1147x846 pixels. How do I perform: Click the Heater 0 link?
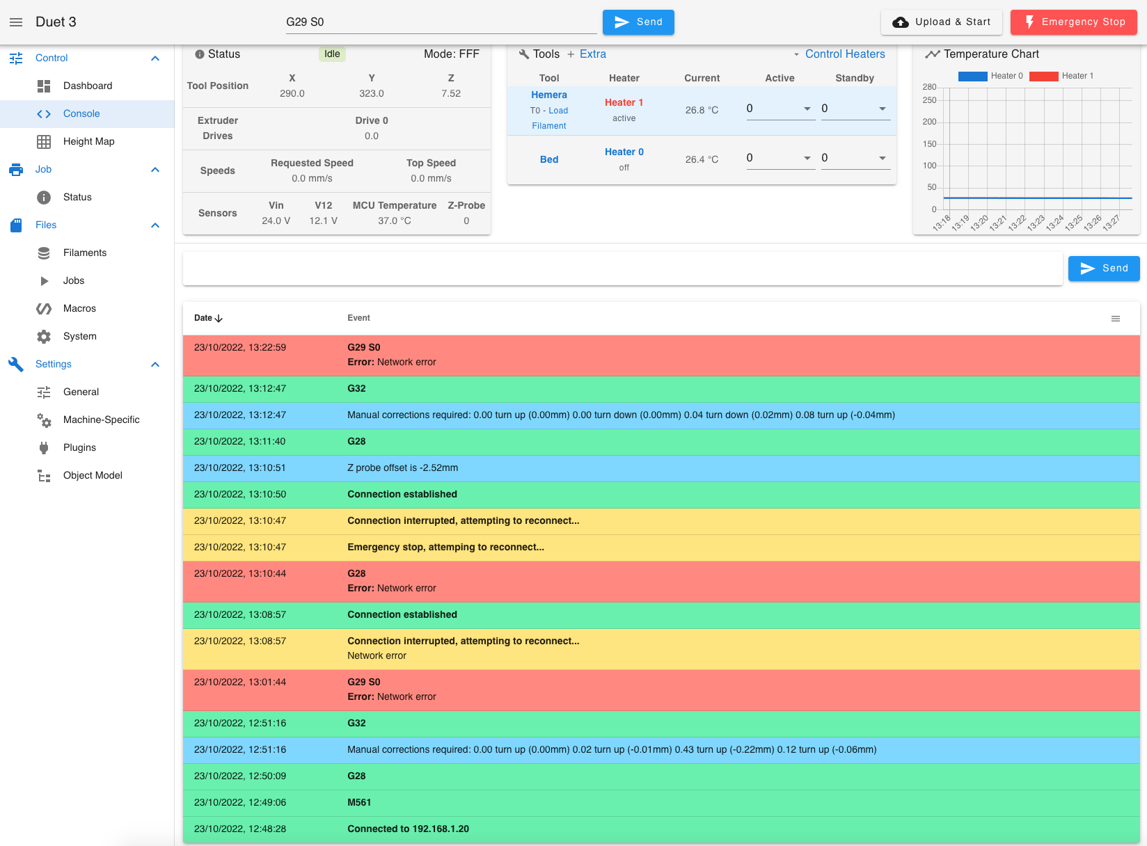tap(624, 152)
